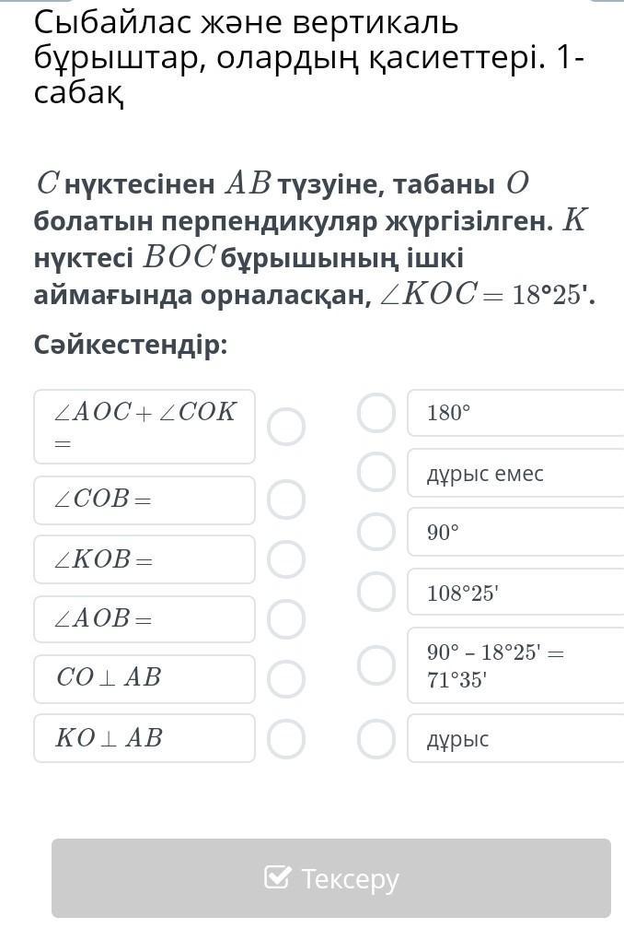Image resolution: width=624 pixels, height=940 pixels.
Task: Select circle next to ∠AOB =
Action: [286, 619]
